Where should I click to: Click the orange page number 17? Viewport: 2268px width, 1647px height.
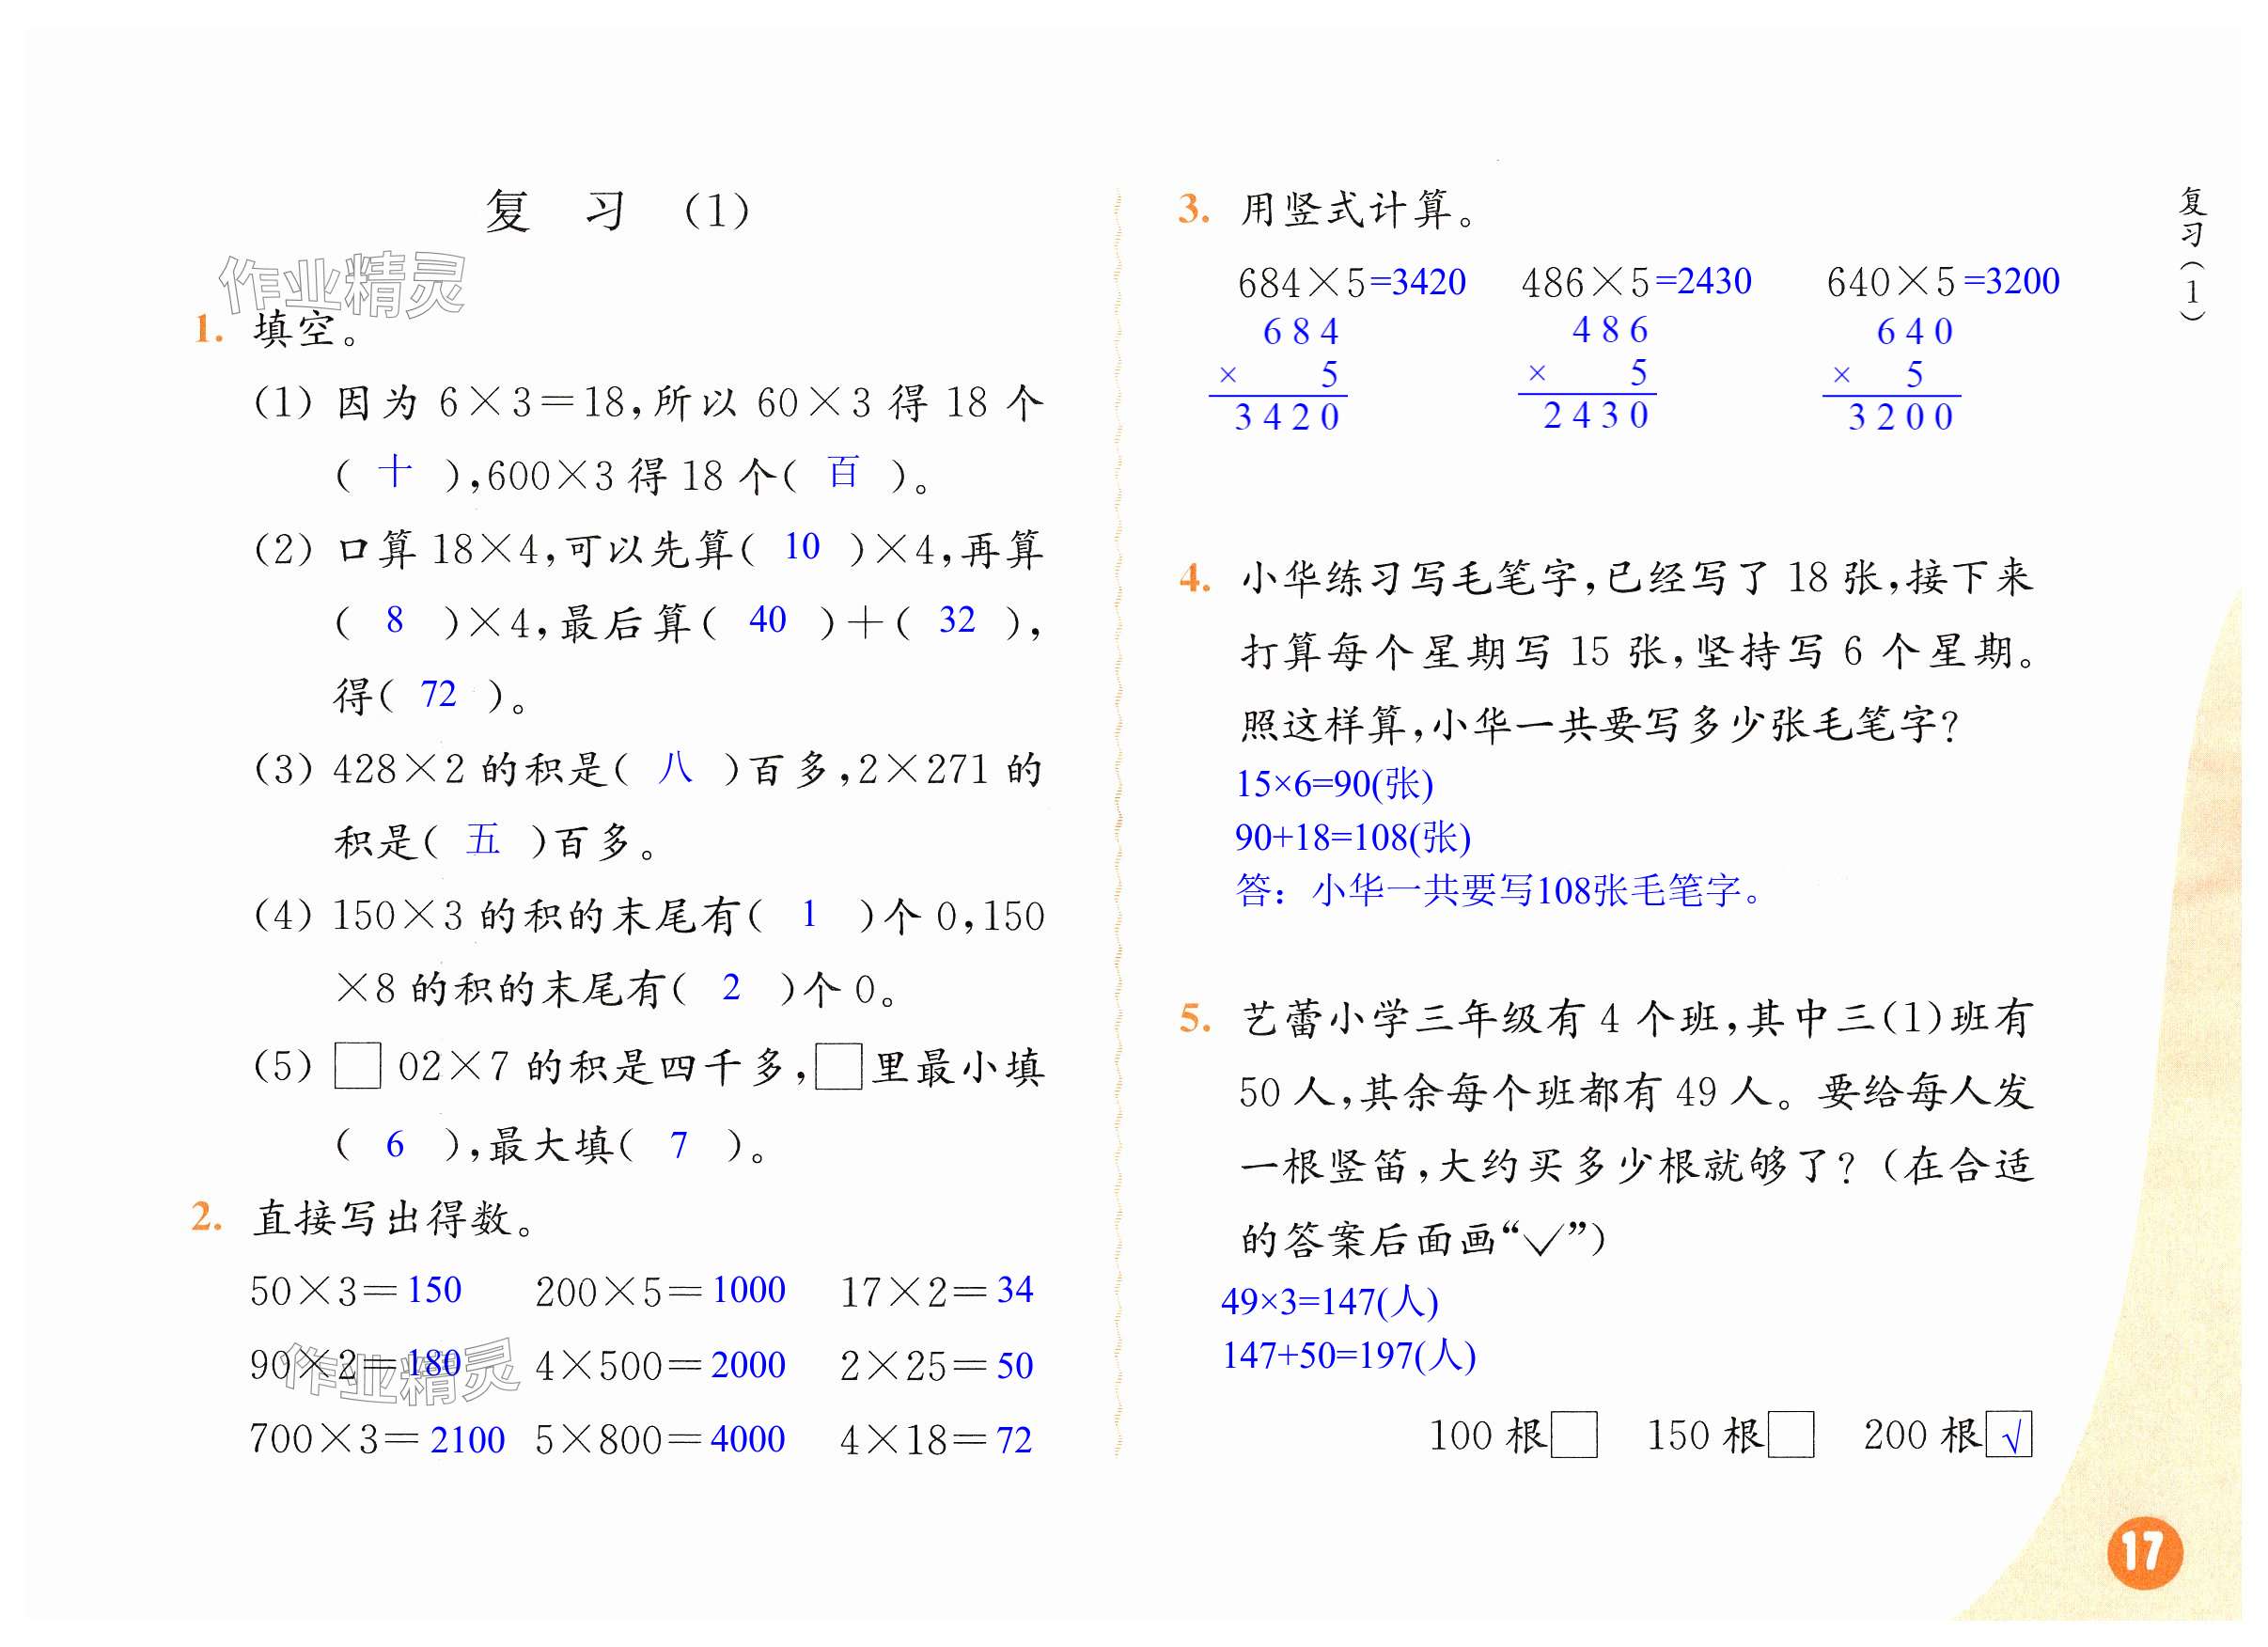tap(2145, 1552)
